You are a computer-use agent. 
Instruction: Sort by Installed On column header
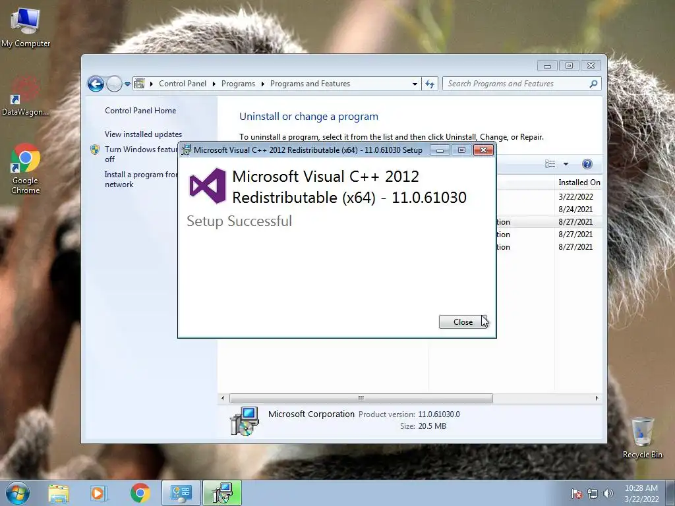coord(579,183)
